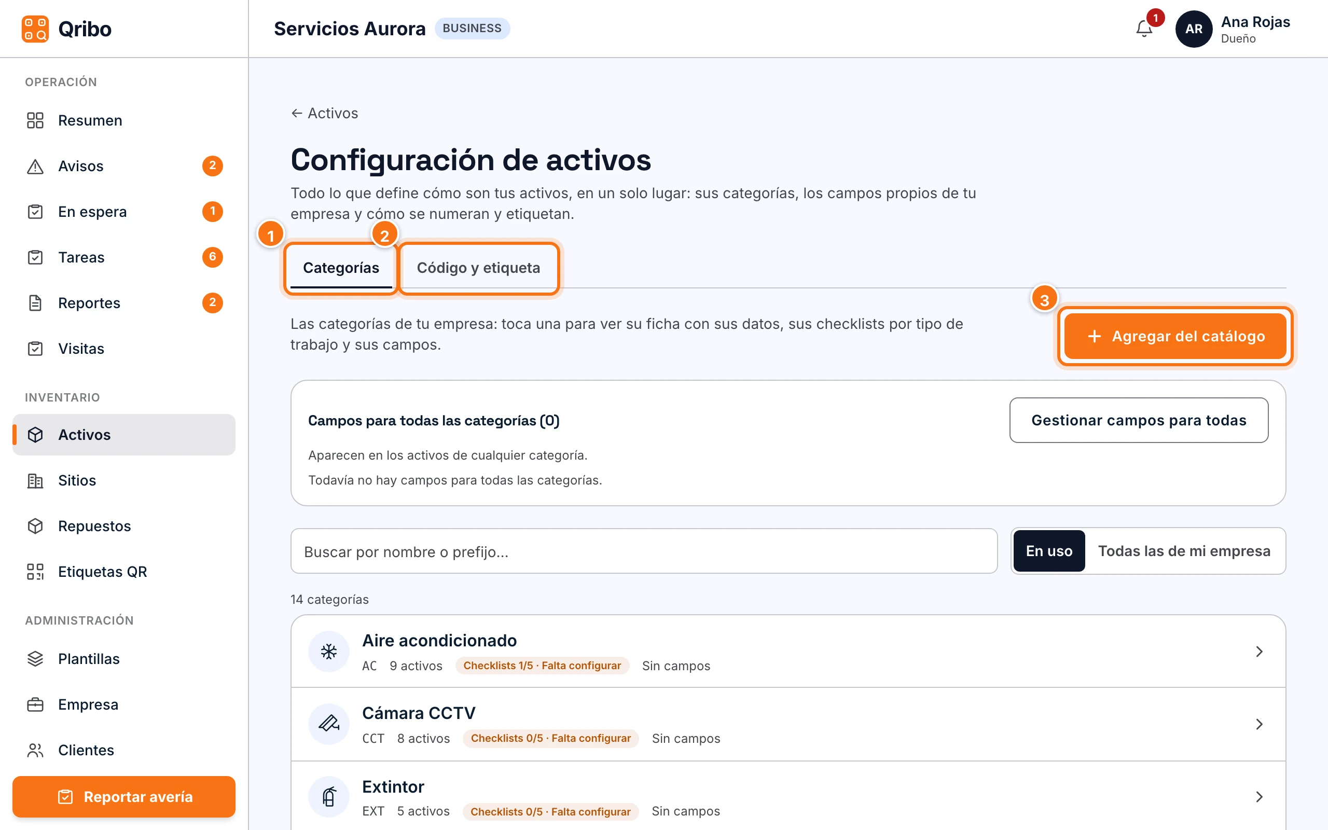Click Extintor Checklists 0/5 tag
The width and height of the screenshot is (1328, 830).
[x=550, y=811]
